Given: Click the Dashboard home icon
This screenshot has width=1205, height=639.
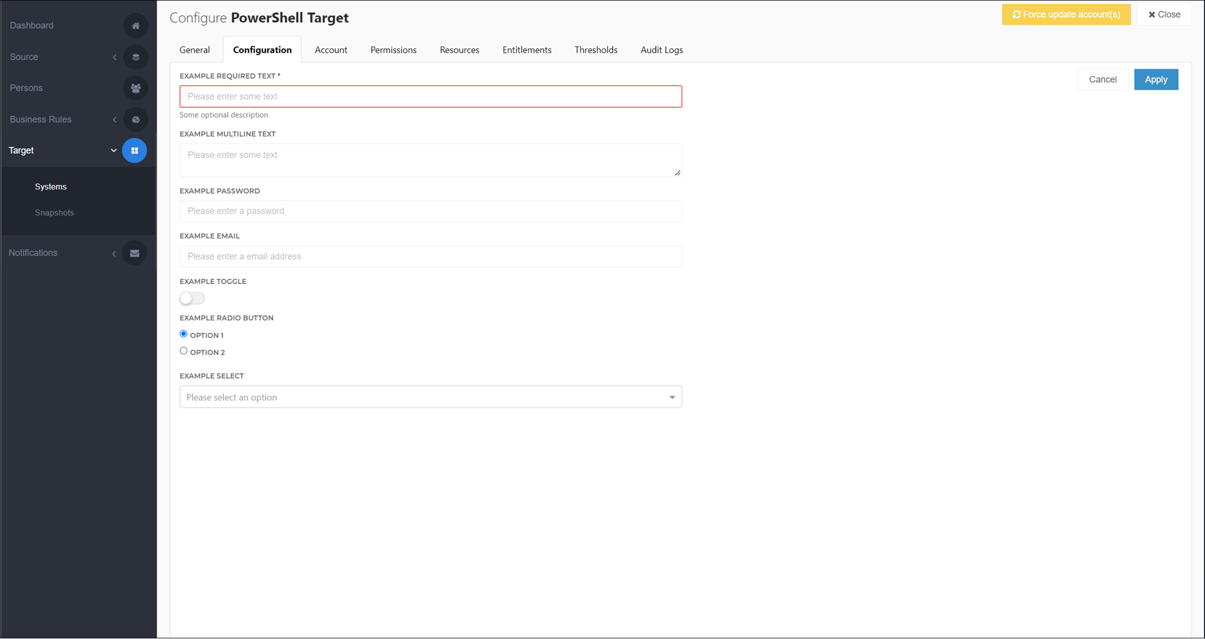Looking at the screenshot, I should point(136,26).
